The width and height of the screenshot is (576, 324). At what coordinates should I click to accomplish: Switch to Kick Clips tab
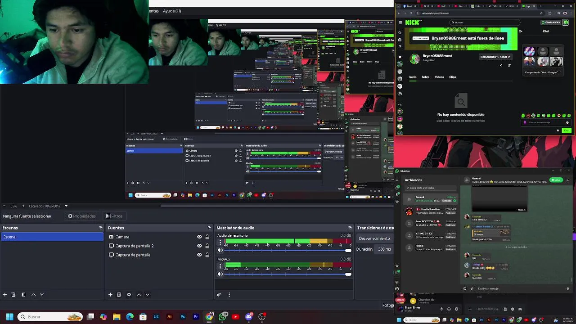click(x=452, y=77)
